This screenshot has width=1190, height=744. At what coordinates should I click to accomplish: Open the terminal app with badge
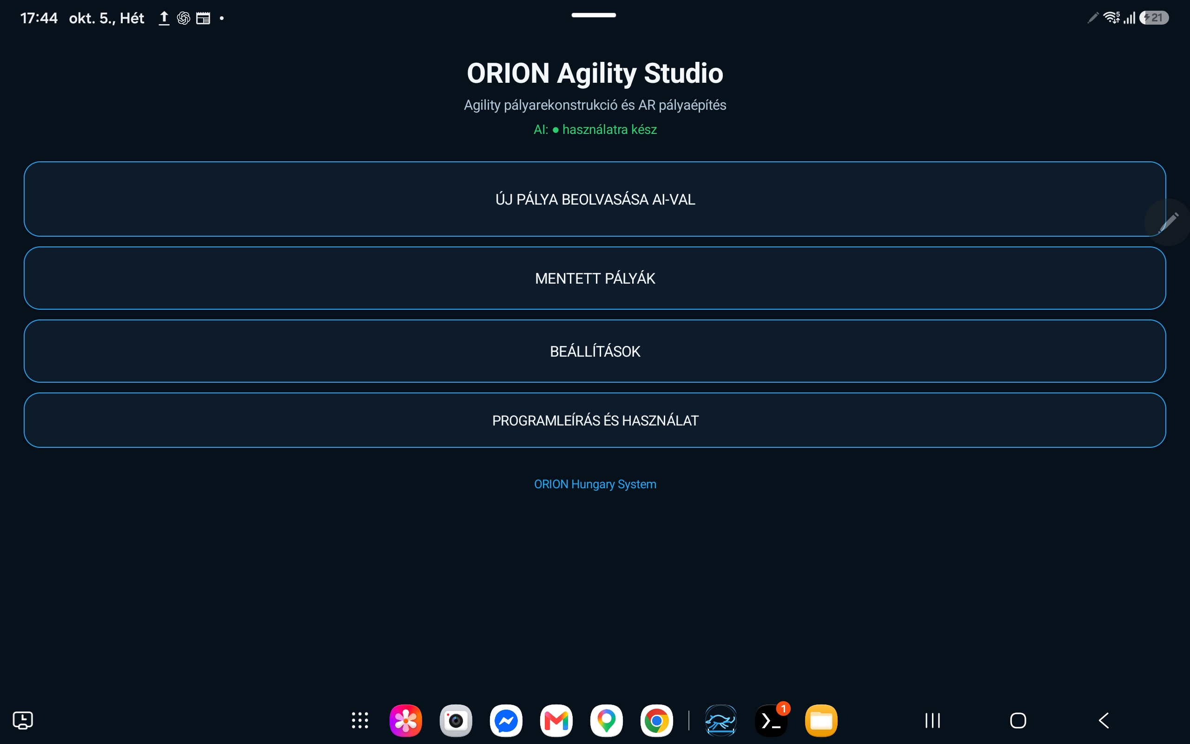point(771,720)
